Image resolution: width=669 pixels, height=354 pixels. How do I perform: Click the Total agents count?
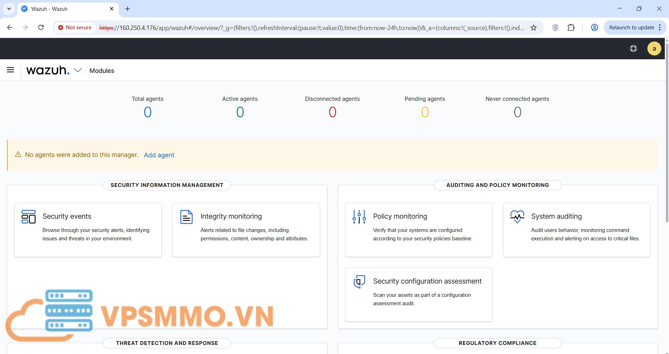coord(147,112)
